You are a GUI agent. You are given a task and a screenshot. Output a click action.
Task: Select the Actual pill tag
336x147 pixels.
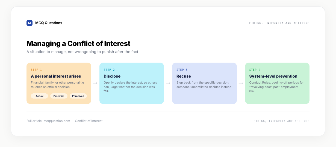pyautogui.click(x=39, y=96)
